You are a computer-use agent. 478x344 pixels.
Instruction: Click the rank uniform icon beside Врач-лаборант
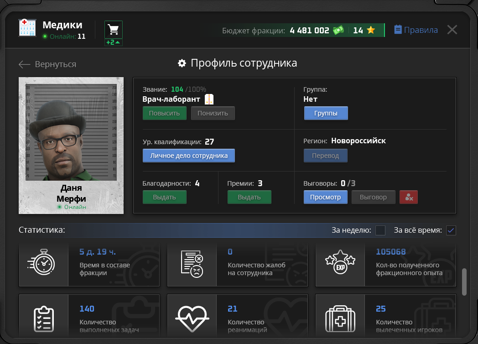[x=209, y=99]
